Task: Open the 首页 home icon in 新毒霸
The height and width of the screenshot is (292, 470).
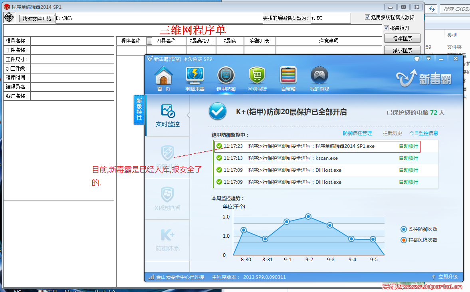Action: pyautogui.click(x=164, y=79)
